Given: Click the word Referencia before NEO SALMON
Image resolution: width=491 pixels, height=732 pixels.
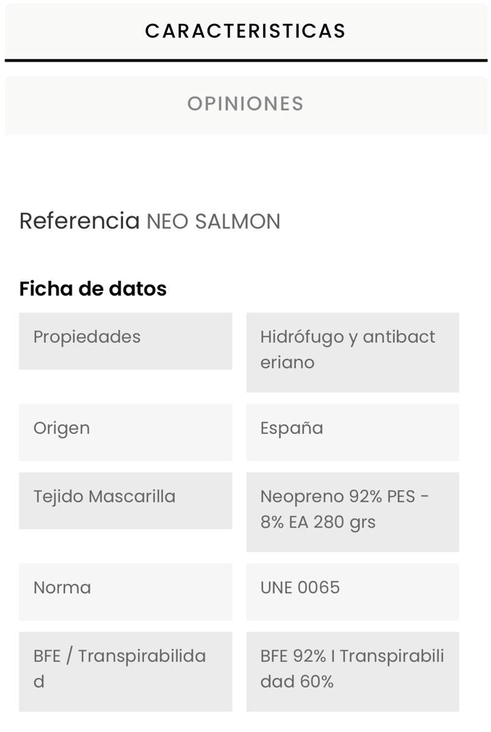Looking at the screenshot, I should tap(80, 221).
